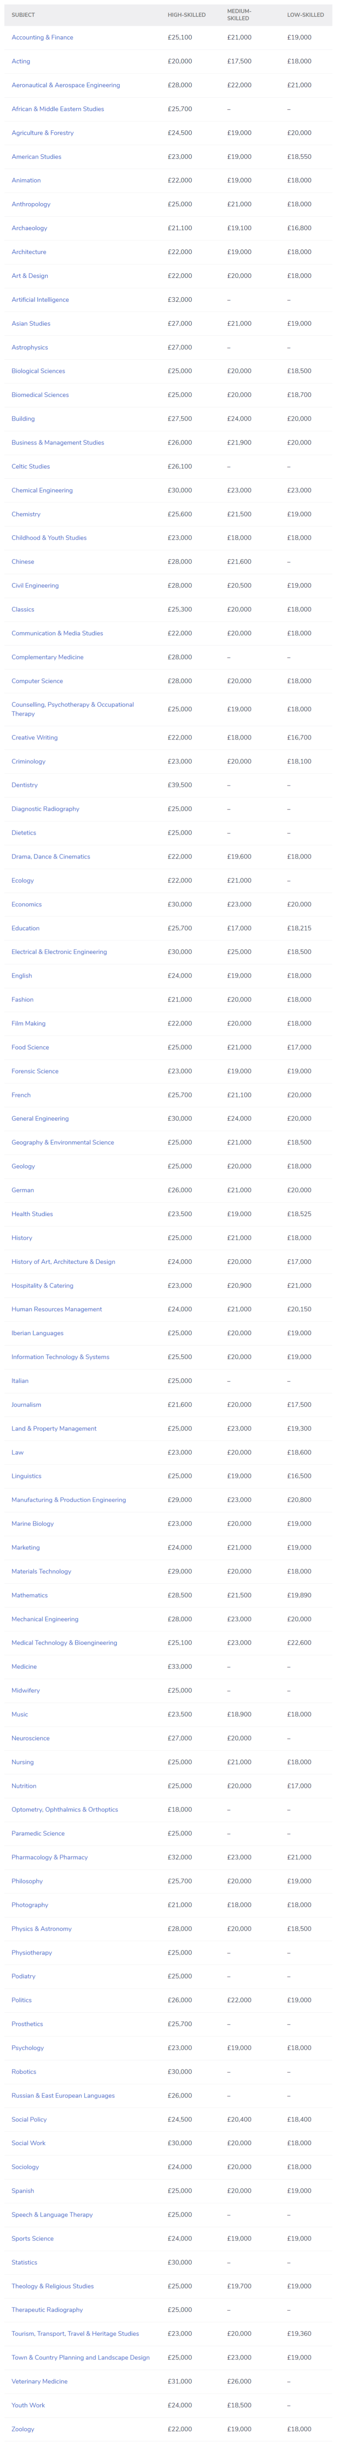Select the Economics subject link
338x2445 pixels.
coord(27,904)
